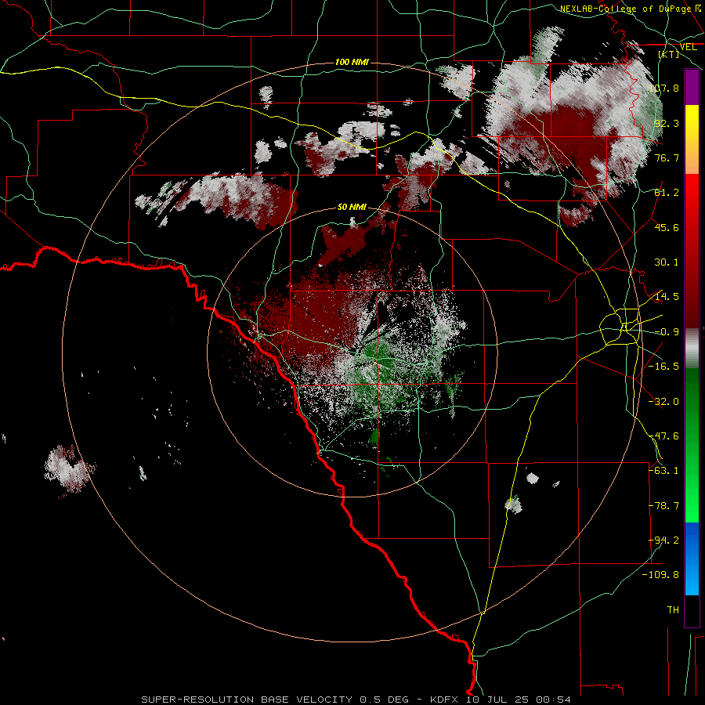Click the -0.9 legend value
This screenshot has height=705, width=705.
pos(667,332)
